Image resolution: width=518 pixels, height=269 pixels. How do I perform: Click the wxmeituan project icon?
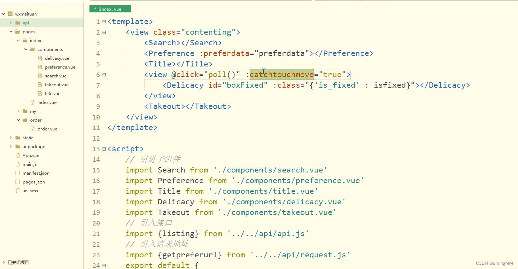click(x=10, y=14)
